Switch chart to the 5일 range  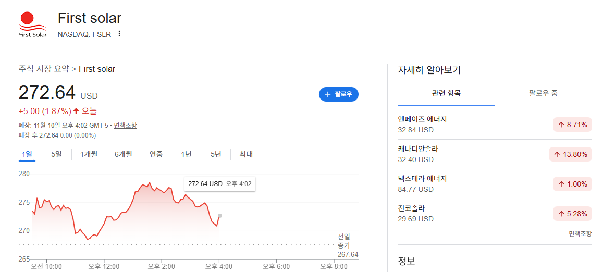(56, 154)
